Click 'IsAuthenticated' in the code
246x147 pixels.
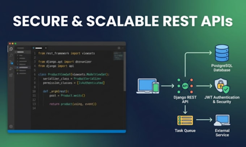pyautogui.click(x=91, y=83)
